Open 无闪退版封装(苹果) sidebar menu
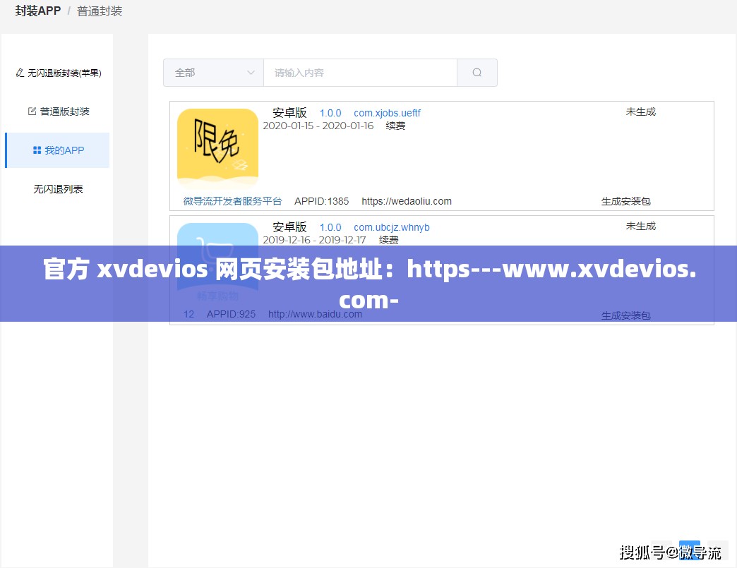Image resolution: width=737 pixels, height=568 pixels. click(x=59, y=73)
